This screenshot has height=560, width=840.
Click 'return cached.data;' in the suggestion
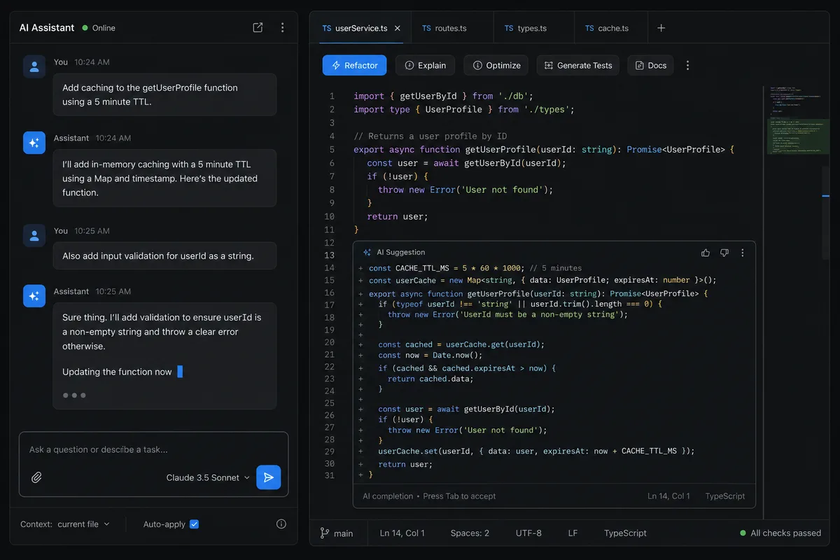[430, 379]
